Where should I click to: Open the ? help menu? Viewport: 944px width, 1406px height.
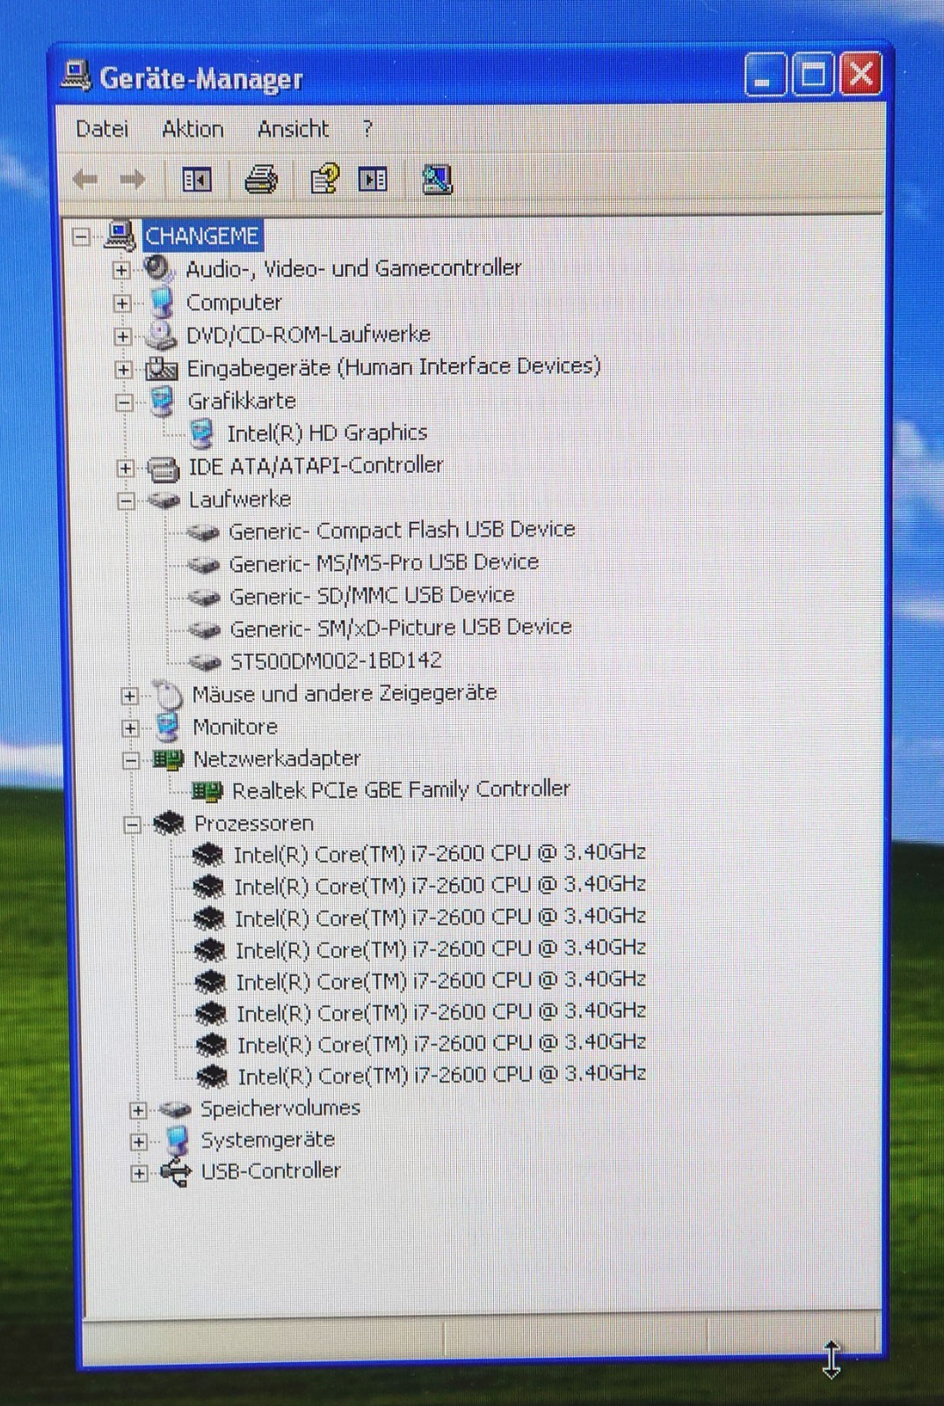point(367,129)
